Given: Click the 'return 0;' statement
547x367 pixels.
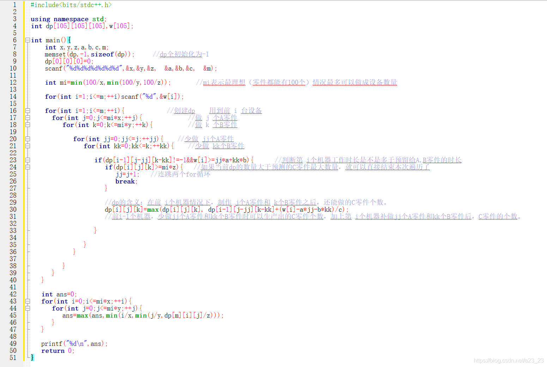Looking at the screenshot, I should point(58,351).
